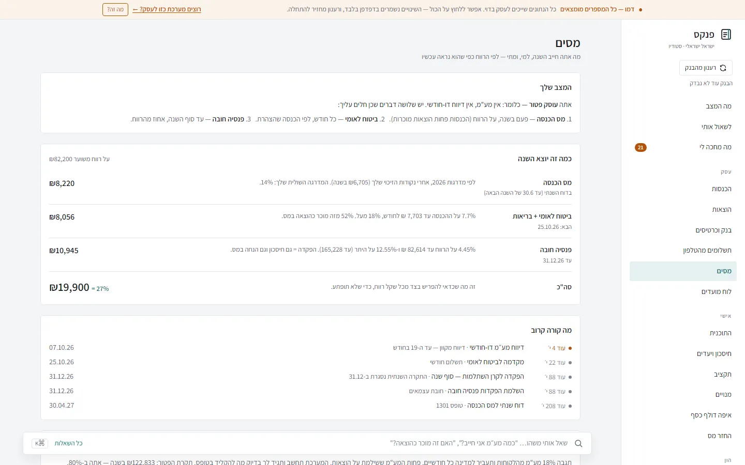745x465 pixels.
Task: Click the דיווח מע"מ דו-חודשי row
Action: click(310, 348)
